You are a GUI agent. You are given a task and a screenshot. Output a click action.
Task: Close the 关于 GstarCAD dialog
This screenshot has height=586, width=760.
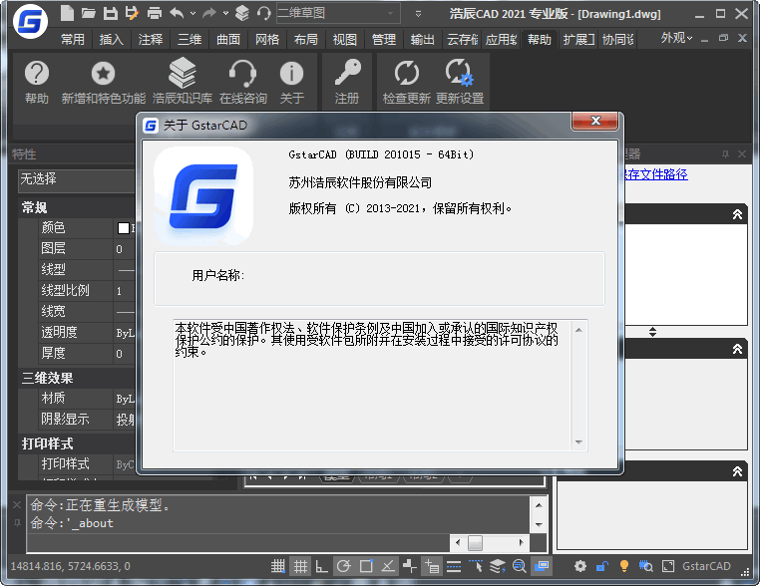pos(595,121)
